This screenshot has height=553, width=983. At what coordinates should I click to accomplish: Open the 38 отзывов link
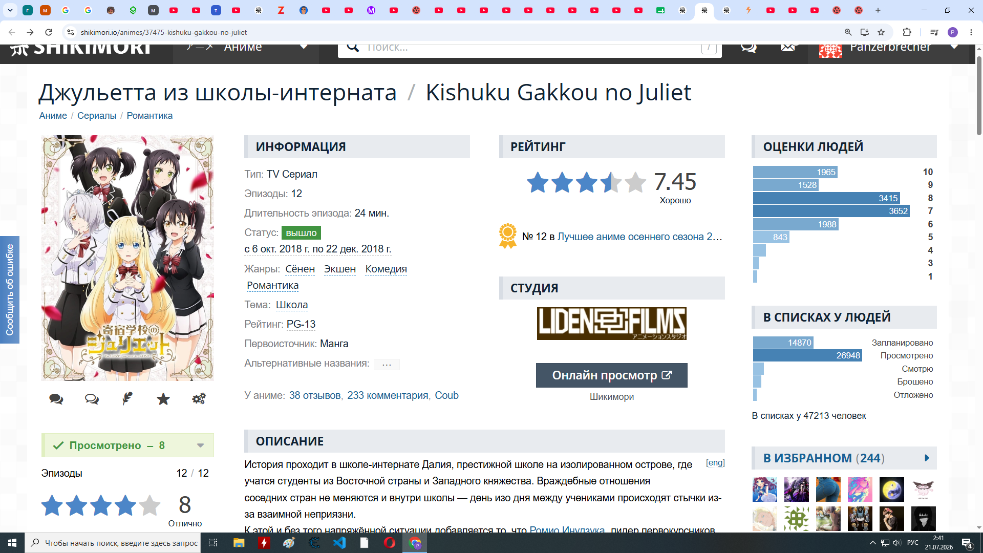(315, 395)
